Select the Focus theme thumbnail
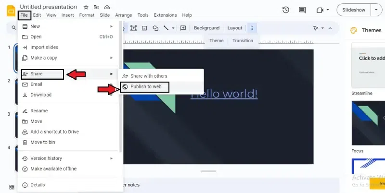 pyautogui.click(x=368, y=123)
